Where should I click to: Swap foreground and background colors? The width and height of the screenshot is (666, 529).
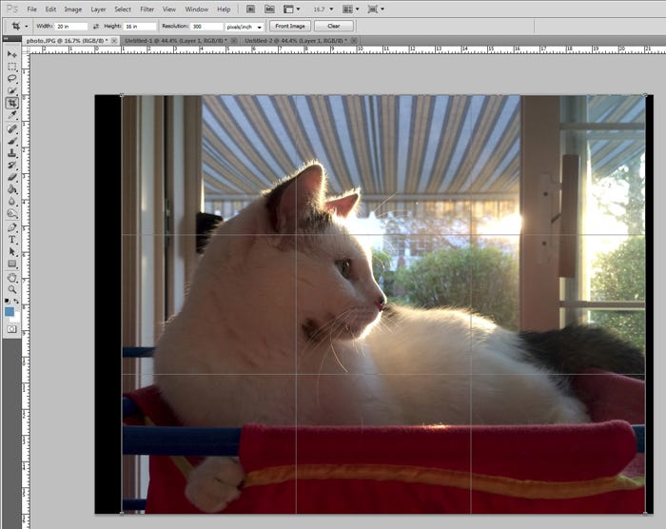click(x=16, y=301)
